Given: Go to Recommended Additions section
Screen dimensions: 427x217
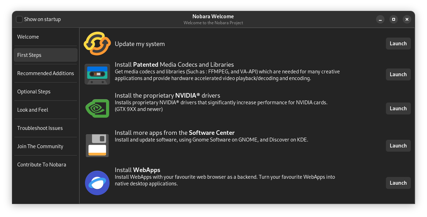Looking at the screenshot, I should 46,73.
